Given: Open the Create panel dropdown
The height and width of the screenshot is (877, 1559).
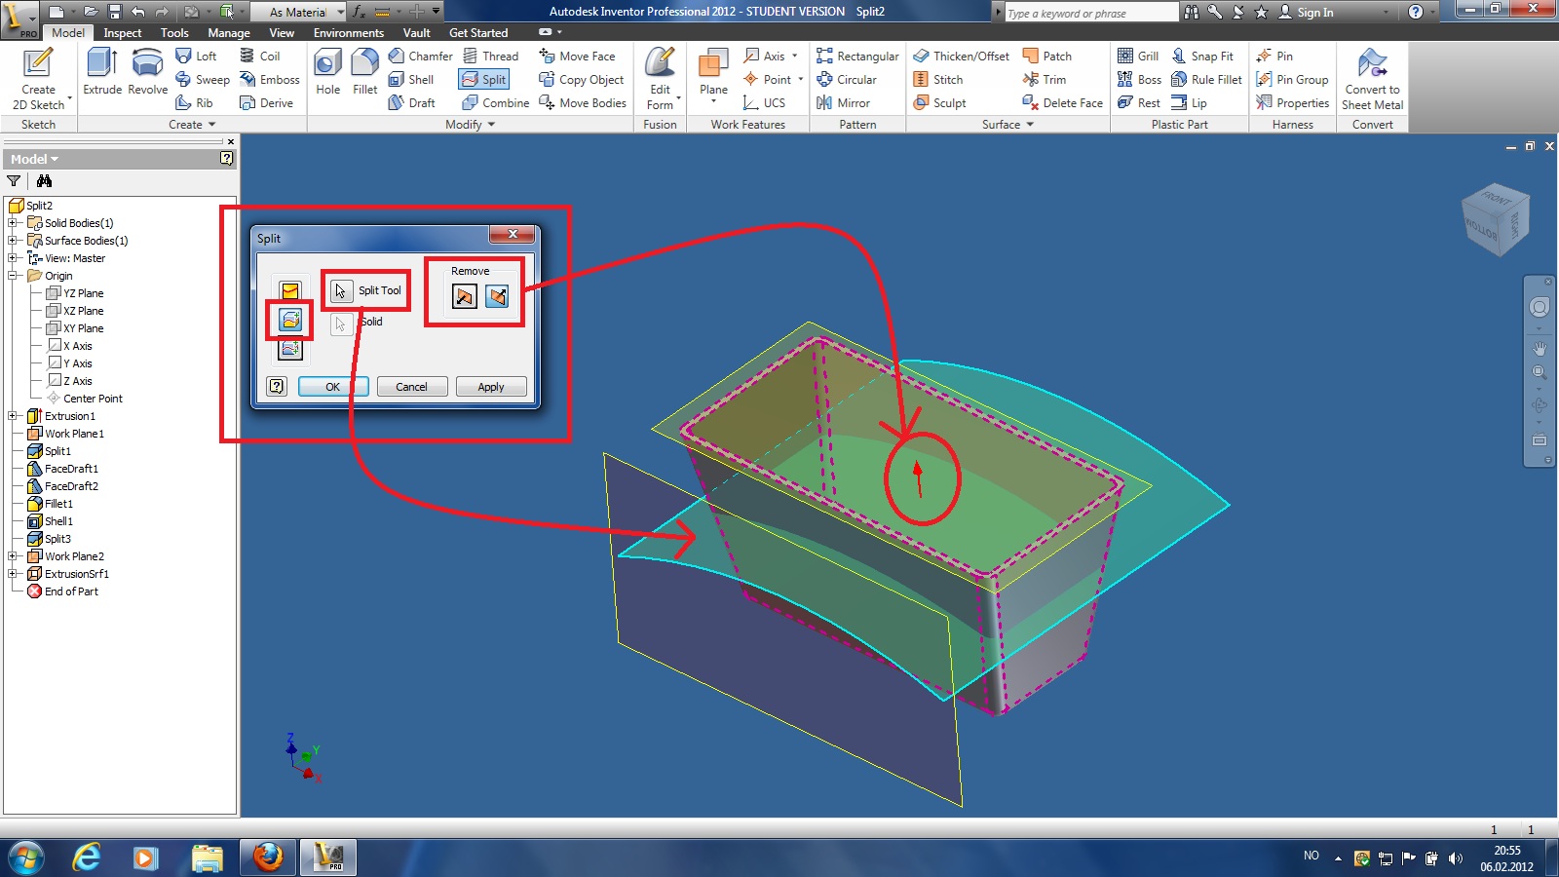Looking at the screenshot, I should click(x=192, y=125).
